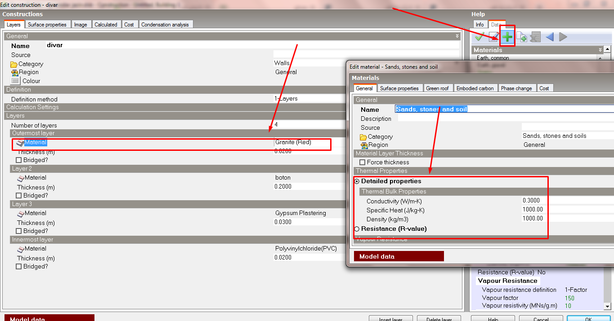Click the Category folder icon in constructions
The image size is (614, 321).
(x=14, y=64)
